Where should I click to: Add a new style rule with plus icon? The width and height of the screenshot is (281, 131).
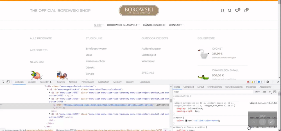(x=270, y=92)
